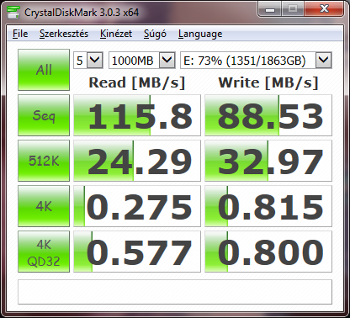The height and width of the screenshot is (318, 350).
Task: Click the CrystalDiskMark title bar app icon
Action: tap(13, 12)
